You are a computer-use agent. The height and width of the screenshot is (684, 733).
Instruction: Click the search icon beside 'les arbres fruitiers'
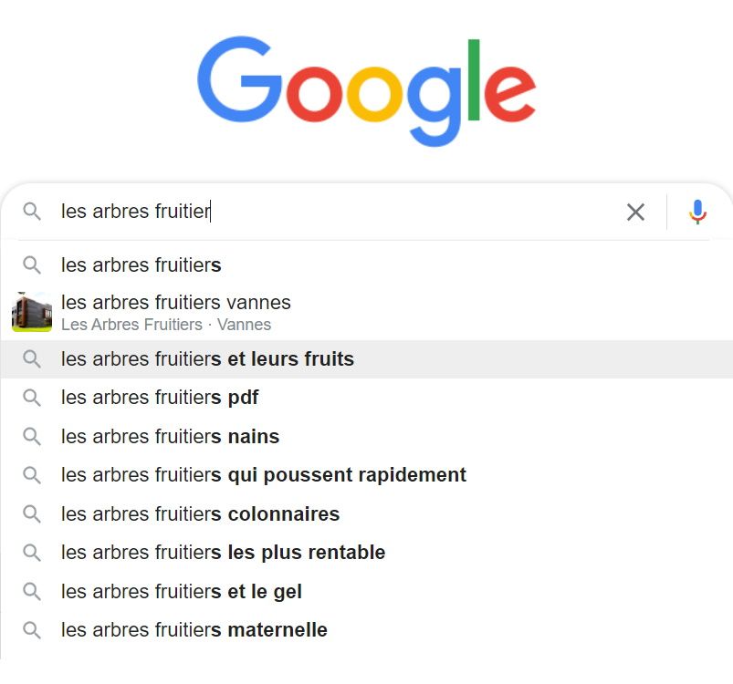coord(31,264)
